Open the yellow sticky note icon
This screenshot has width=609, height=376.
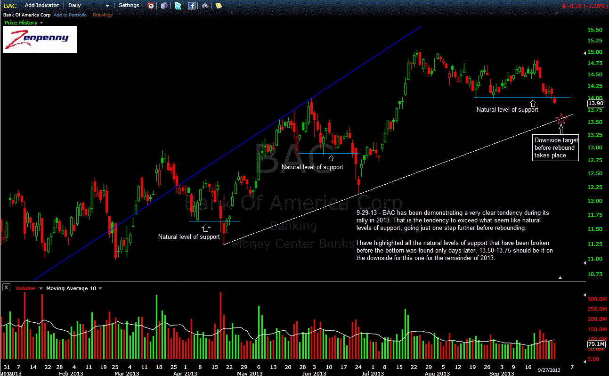(x=219, y=6)
